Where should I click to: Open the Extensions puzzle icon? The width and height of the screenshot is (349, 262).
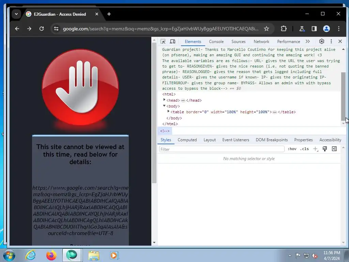pyautogui.click(x=284, y=29)
